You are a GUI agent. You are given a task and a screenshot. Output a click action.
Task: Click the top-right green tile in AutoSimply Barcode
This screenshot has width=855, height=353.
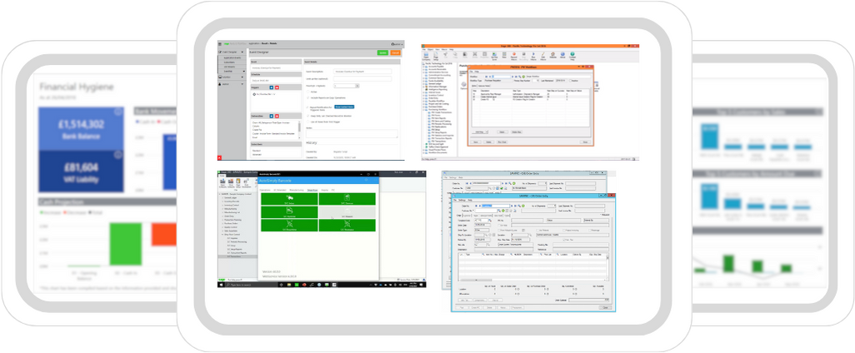click(x=346, y=200)
